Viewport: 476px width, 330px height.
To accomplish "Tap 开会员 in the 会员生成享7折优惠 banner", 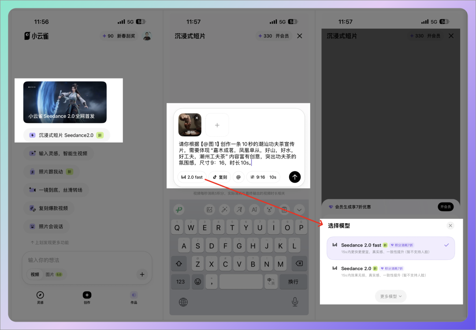I will pyautogui.click(x=445, y=207).
